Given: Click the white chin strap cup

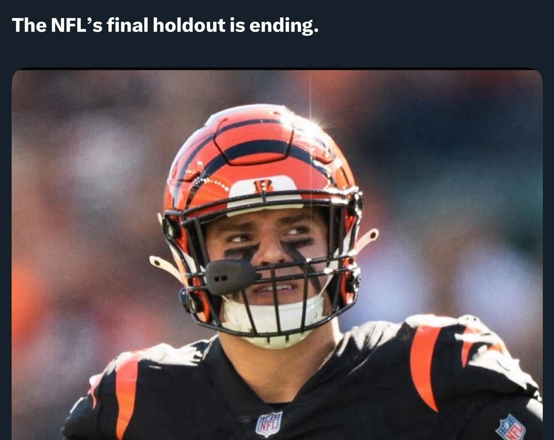Looking at the screenshot, I should point(272,321).
